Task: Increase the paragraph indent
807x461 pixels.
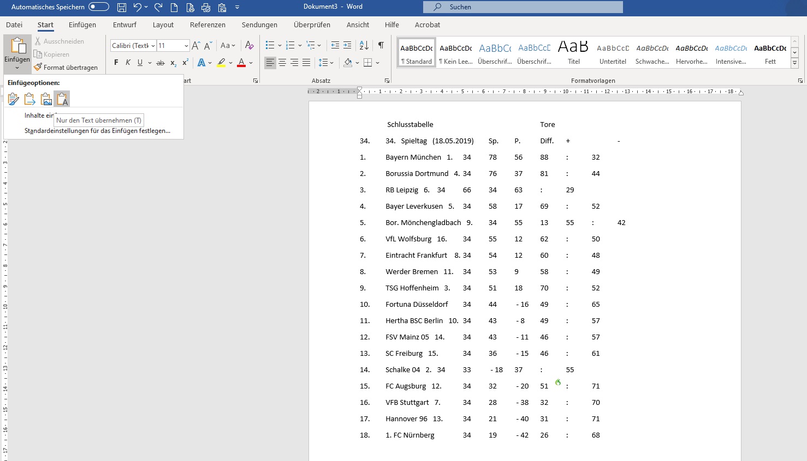Action: [347, 46]
